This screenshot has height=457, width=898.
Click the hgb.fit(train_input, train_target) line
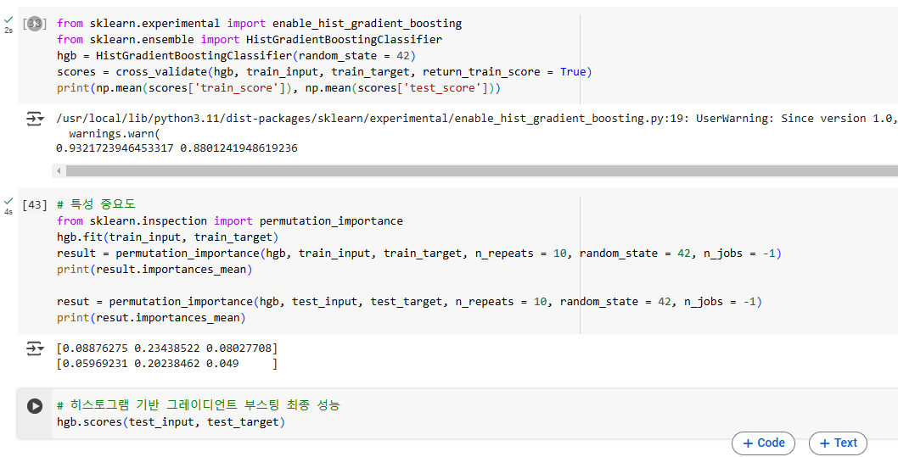[167, 237]
